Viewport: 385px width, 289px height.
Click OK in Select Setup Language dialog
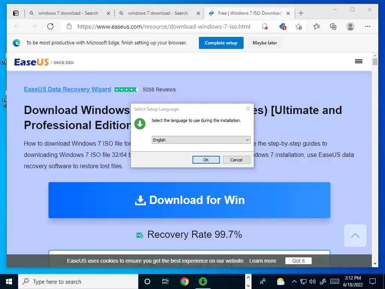pyautogui.click(x=206, y=160)
